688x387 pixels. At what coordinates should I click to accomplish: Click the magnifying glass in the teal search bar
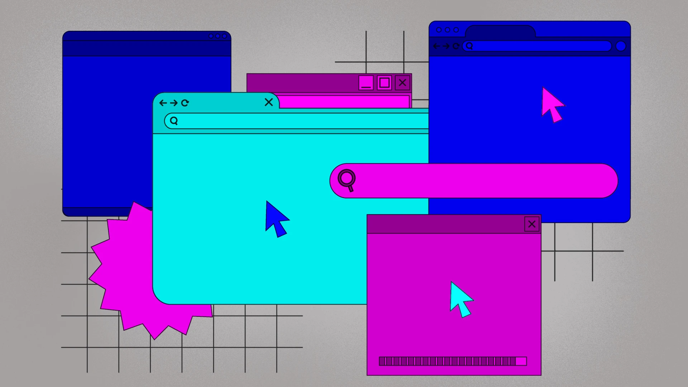pyautogui.click(x=173, y=121)
